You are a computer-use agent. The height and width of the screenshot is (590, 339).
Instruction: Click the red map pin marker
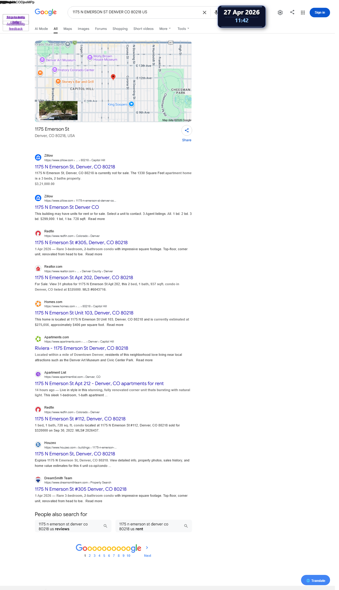pos(113,77)
